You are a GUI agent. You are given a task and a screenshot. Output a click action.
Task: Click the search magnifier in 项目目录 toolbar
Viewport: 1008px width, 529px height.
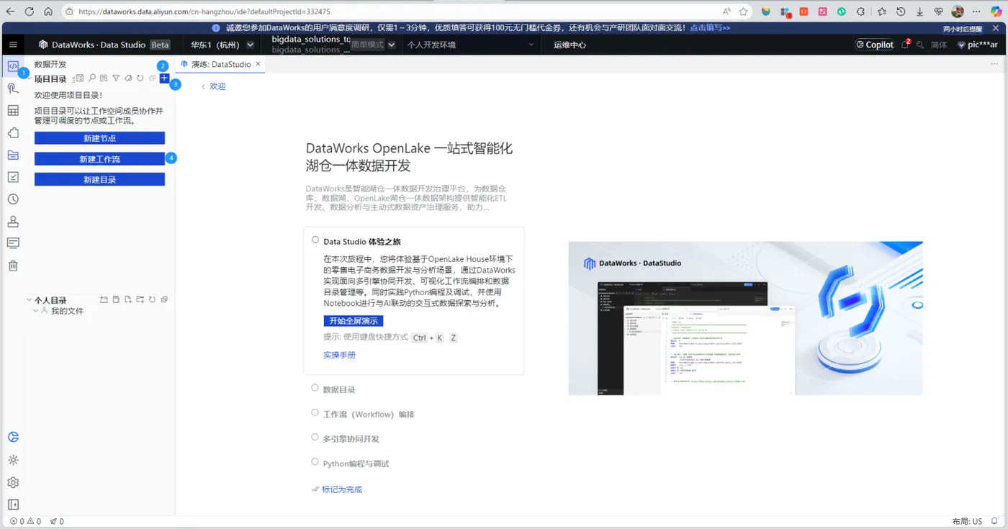coord(92,78)
